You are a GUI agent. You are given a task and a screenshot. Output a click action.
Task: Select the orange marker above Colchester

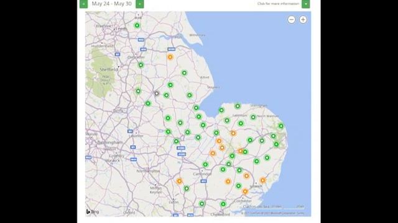245,191
